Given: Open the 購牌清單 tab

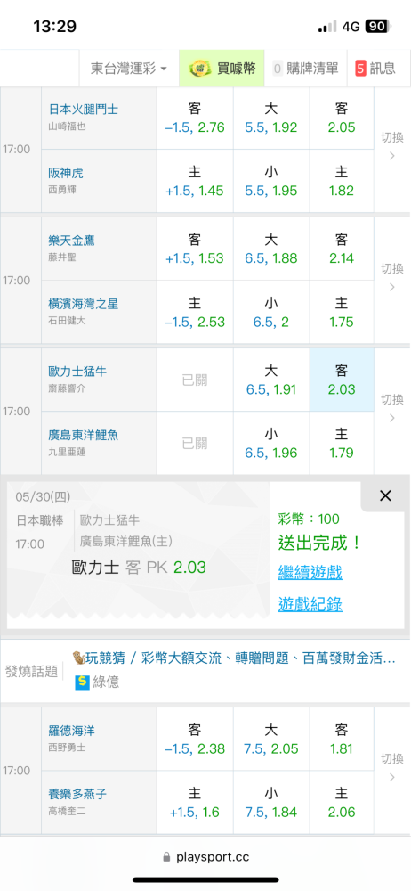Looking at the screenshot, I should (x=306, y=69).
